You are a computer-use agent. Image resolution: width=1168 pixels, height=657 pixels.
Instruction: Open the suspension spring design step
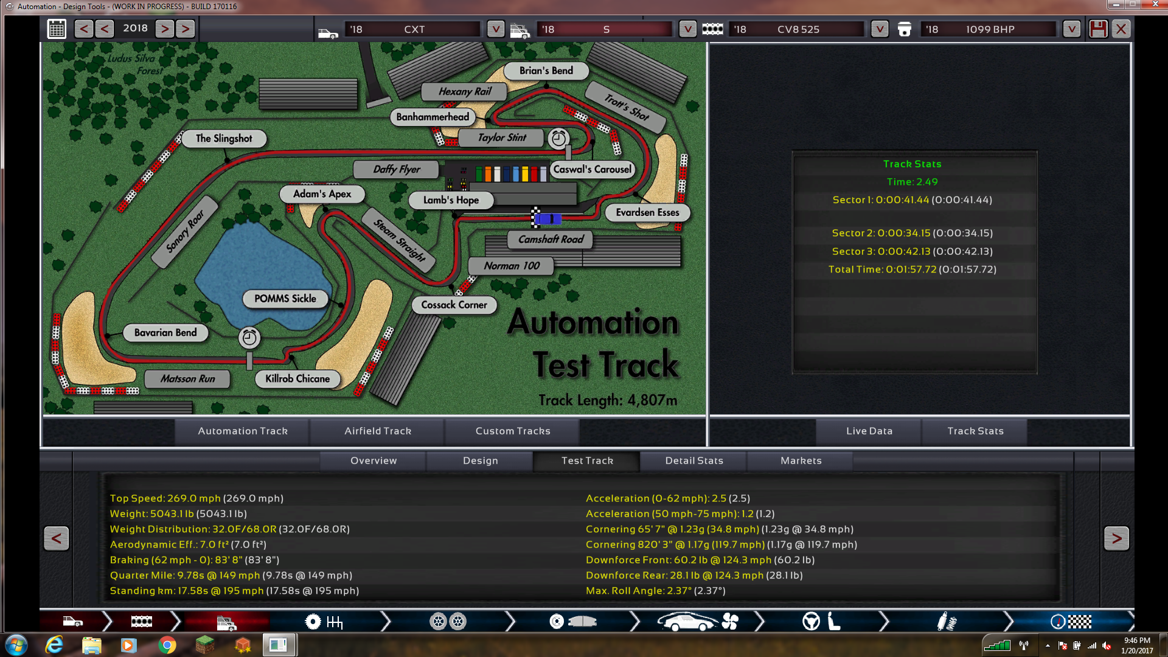click(x=947, y=621)
